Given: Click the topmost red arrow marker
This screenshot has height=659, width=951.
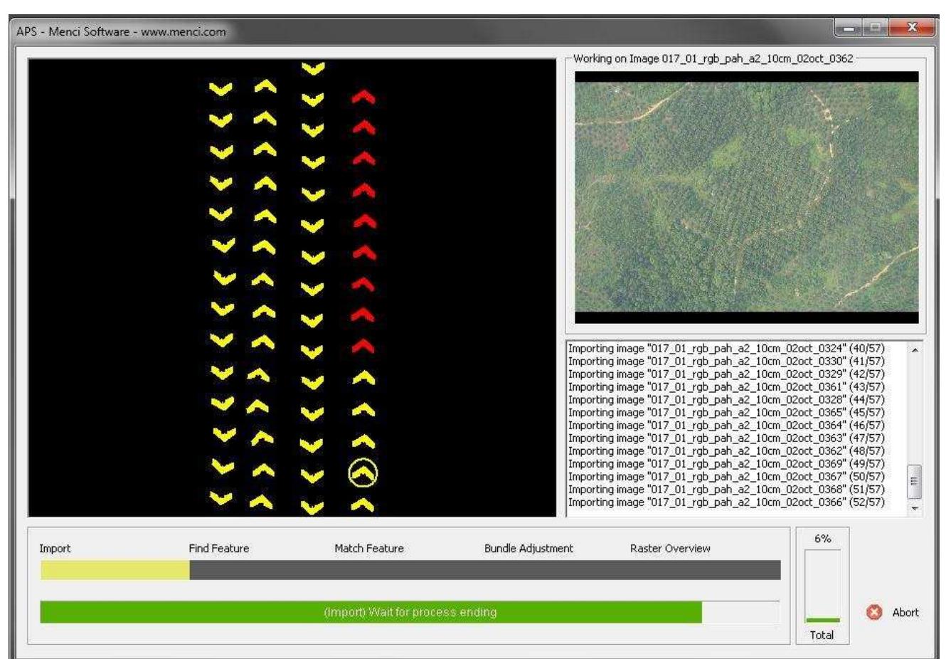Looking at the screenshot, I should [363, 97].
